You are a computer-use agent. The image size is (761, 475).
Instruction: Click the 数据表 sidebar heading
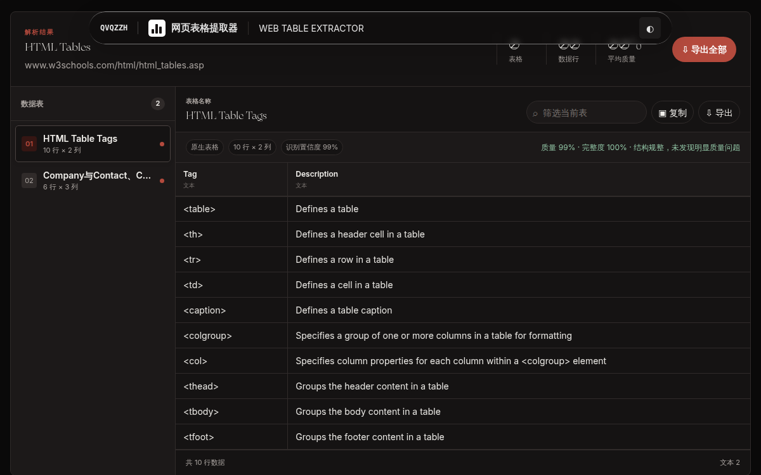(x=32, y=104)
